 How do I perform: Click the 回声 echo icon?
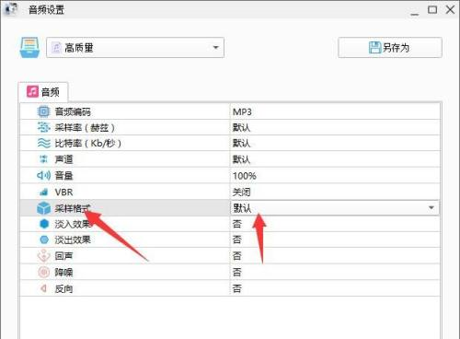pos(43,256)
